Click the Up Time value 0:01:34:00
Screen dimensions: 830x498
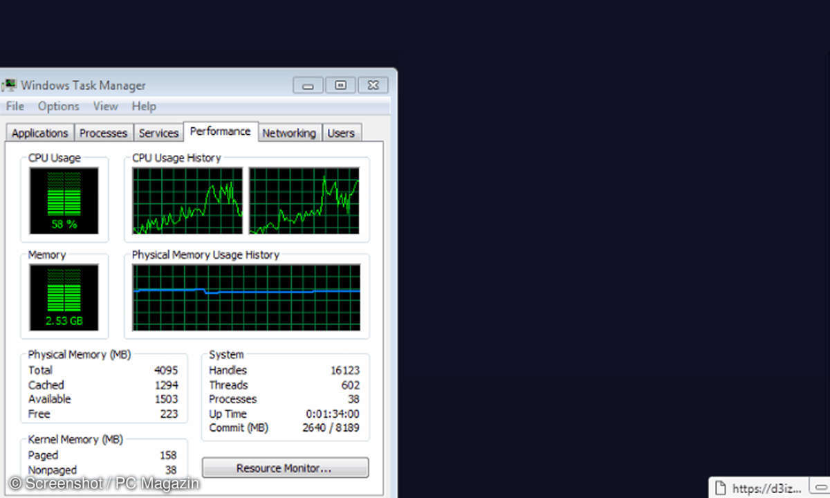[333, 414]
